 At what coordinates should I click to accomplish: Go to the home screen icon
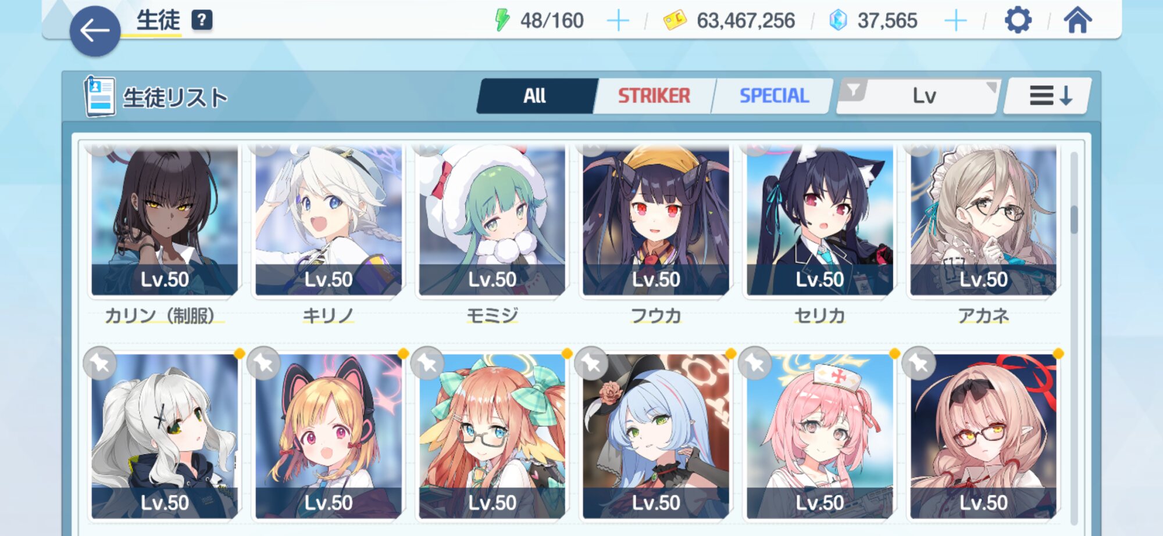pyautogui.click(x=1078, y=20)
